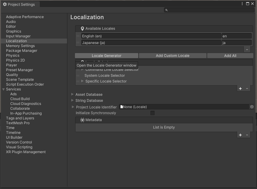Open Player settings
The image size is (257, 189).
pos(11,65)
